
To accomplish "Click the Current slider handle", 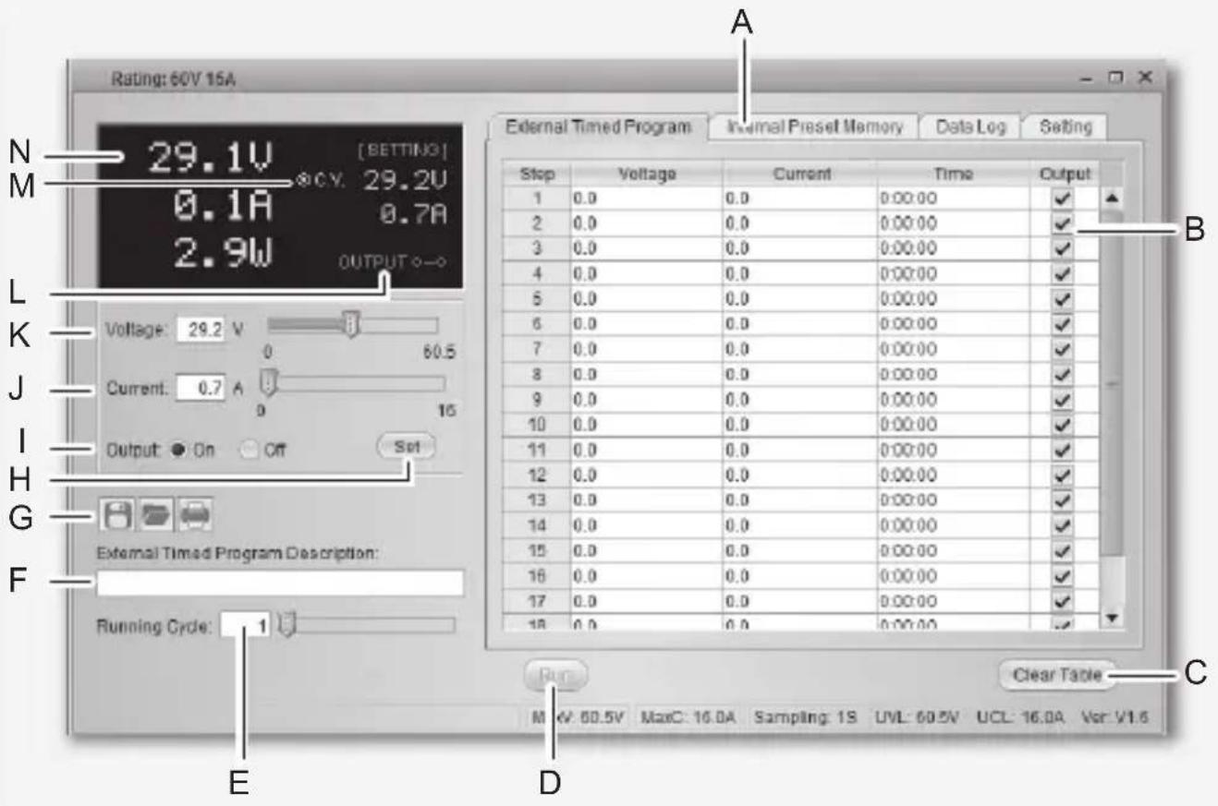I will pyautogui.click(x=267, y=382).
